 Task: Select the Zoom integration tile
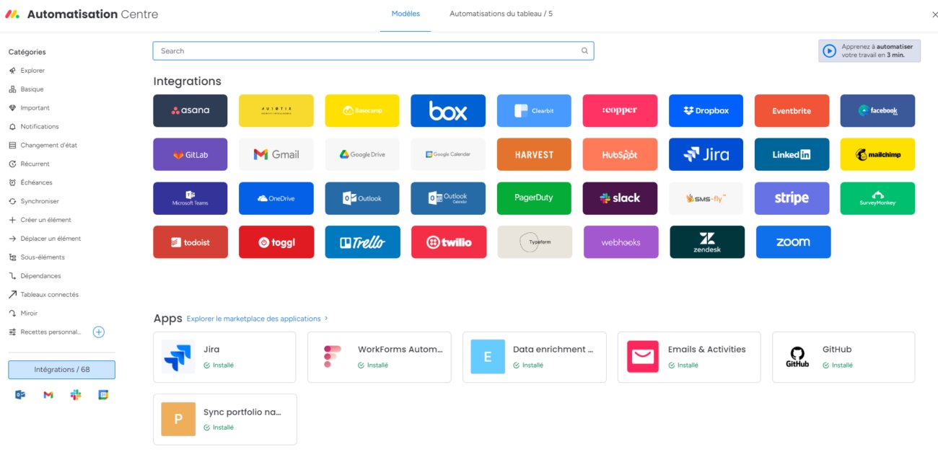tap(794, 242)
